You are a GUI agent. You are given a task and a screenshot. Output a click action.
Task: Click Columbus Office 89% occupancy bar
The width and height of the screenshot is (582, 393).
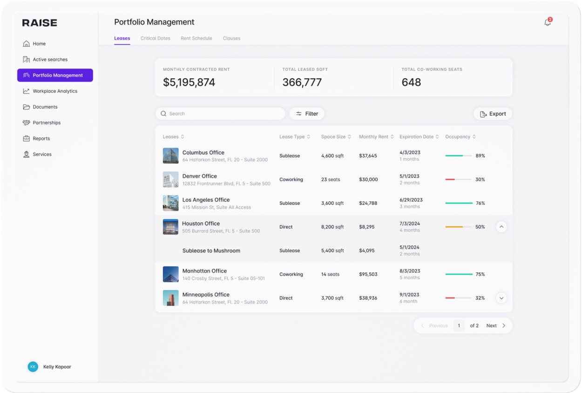(x=459, y=156)
